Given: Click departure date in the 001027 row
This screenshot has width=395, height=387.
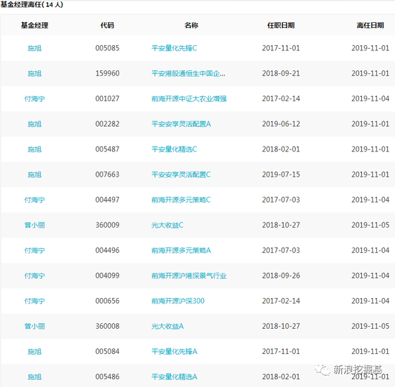Looking at the screenshot, I should (x=371, y=98).
